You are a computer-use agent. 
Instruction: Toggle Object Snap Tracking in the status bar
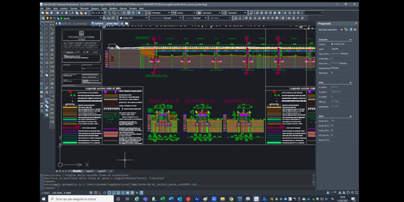(x=114, y=193)
